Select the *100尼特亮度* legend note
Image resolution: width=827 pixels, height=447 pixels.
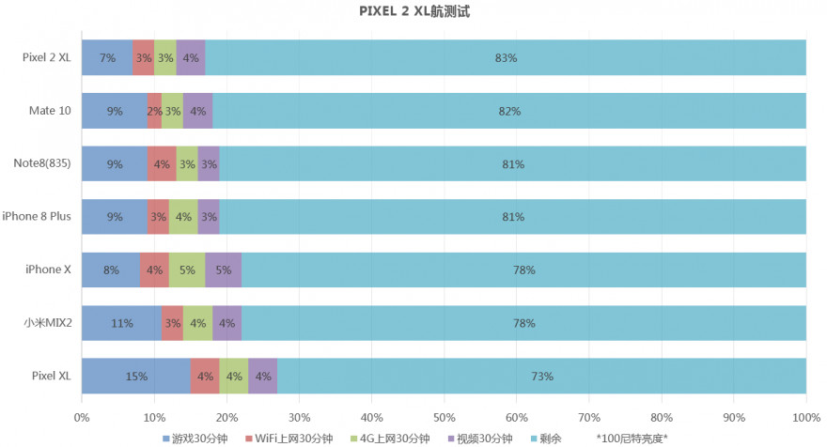(632, 439)
